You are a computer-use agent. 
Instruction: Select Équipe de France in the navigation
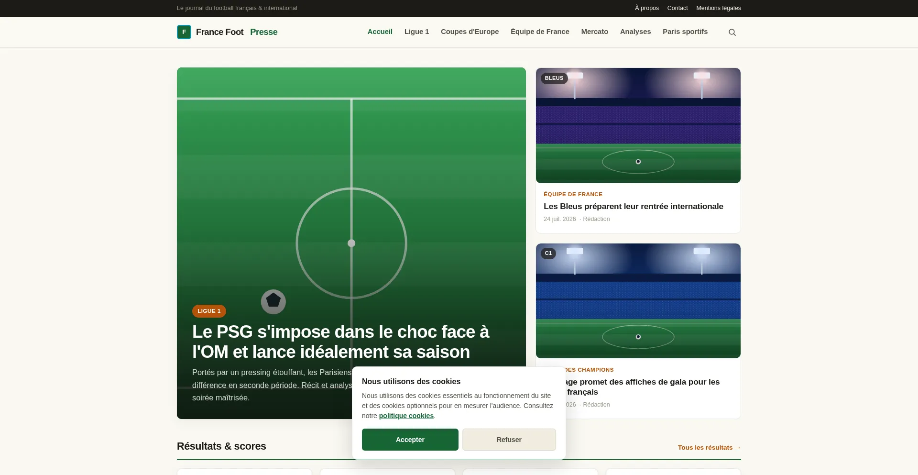(540, 32)
